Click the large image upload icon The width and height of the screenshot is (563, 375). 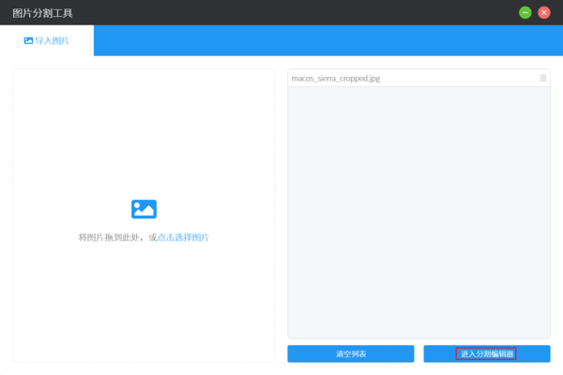click(144, 209)
